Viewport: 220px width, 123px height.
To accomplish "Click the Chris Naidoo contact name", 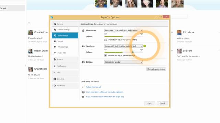I will point(41,32).
